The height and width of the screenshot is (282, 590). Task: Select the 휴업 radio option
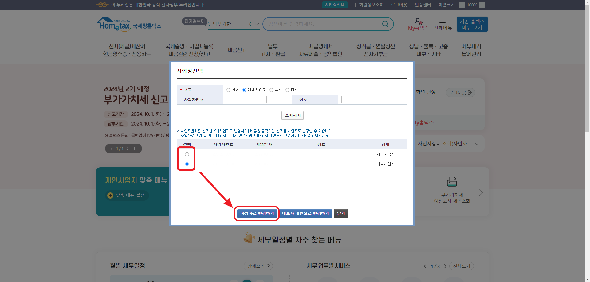(x=271, y=90)
